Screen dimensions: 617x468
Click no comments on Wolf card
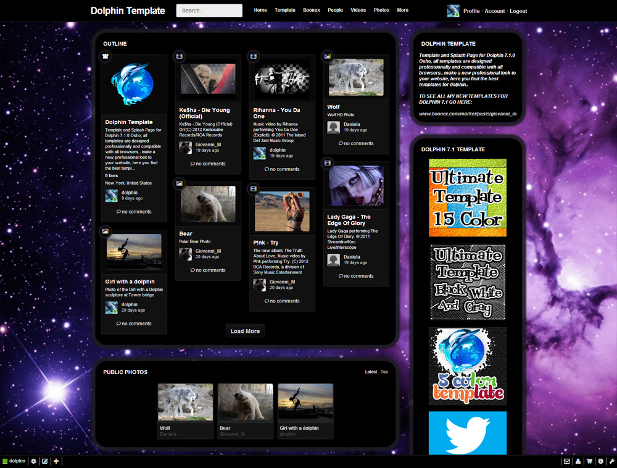click(x=356, y=144)
